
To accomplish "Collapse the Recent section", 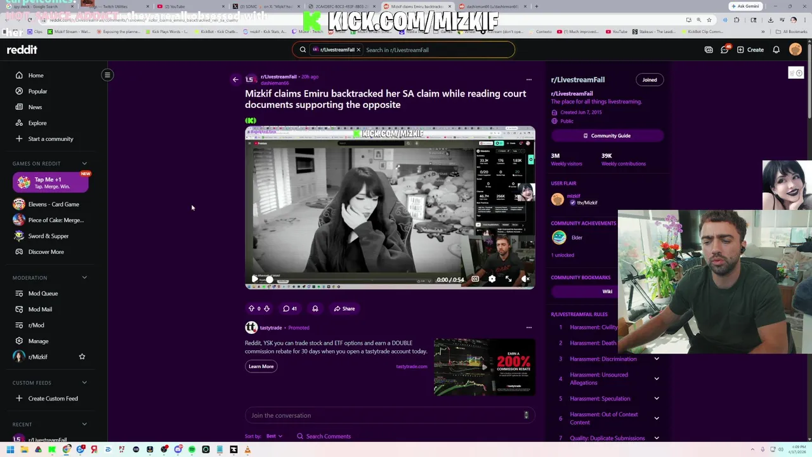I will point(84,424).
